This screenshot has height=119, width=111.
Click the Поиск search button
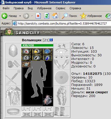[69, 16]
